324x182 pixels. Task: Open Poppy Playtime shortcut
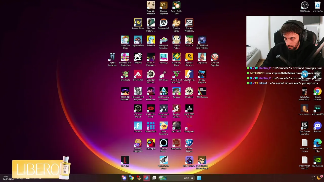(202, 77)
